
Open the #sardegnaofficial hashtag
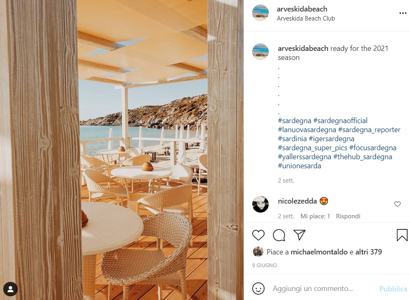pos(340,121)
